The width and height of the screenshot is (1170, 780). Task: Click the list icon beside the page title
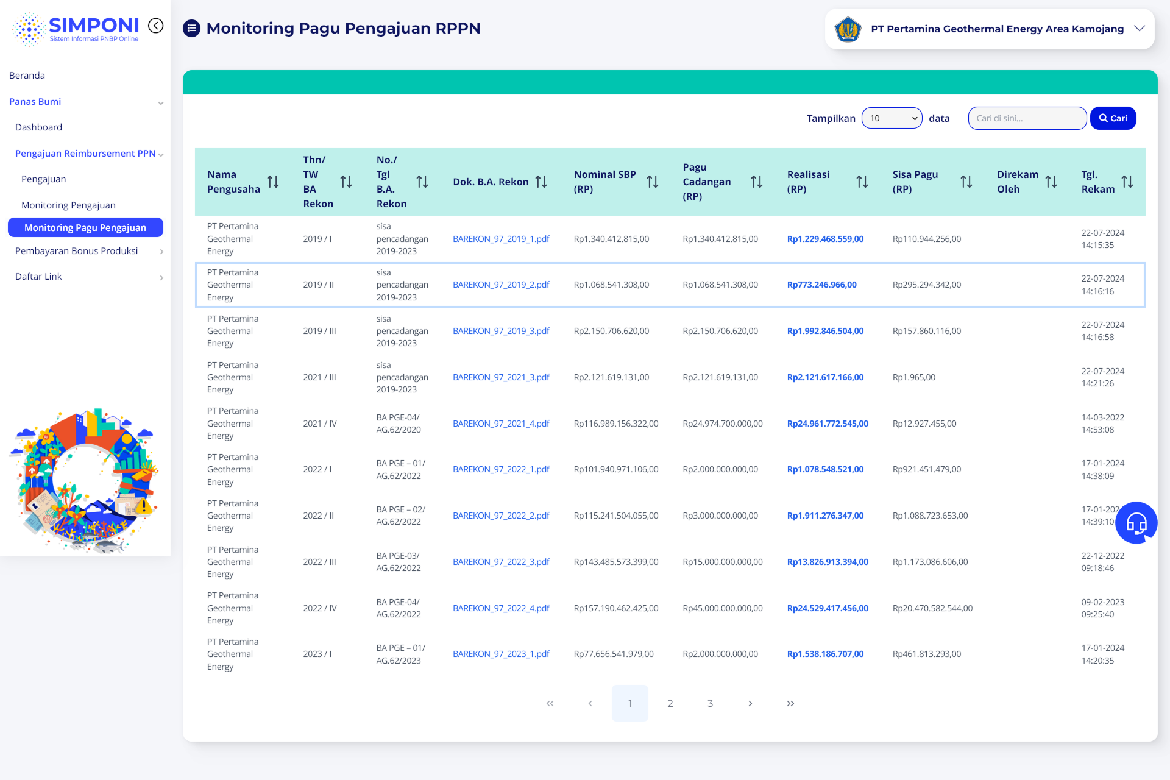click(191, 28)
